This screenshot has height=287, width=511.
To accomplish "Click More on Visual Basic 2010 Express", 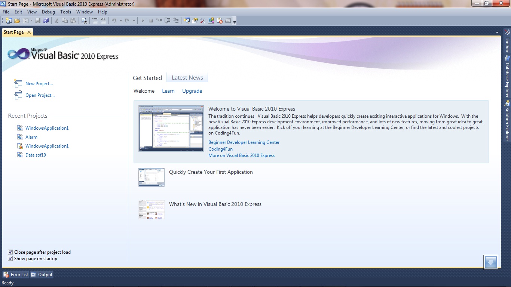I will click(241, 155).
